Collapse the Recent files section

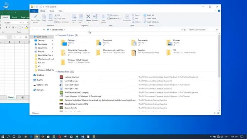tap(56, 71)
